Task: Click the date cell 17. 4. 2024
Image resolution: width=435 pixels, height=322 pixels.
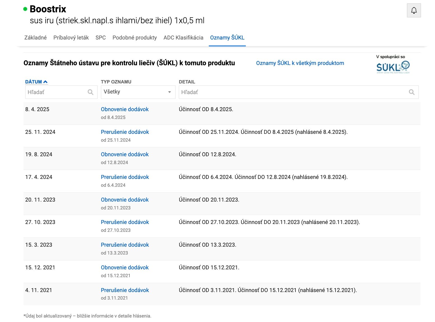Action: coord(39,177)
